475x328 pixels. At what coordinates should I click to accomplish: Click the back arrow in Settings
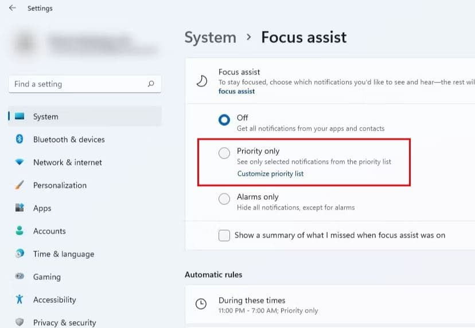(12, 9)
